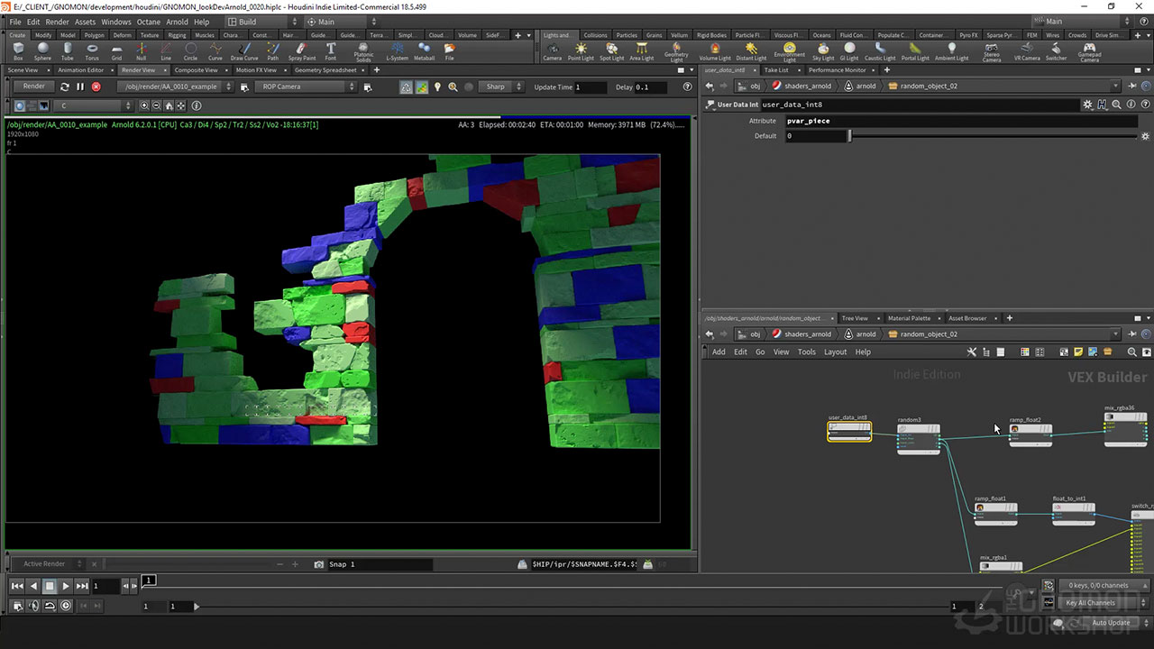Click the render view refresh icon
Image resolution: width=1154 pixels, height=649 pixels.
64,87
